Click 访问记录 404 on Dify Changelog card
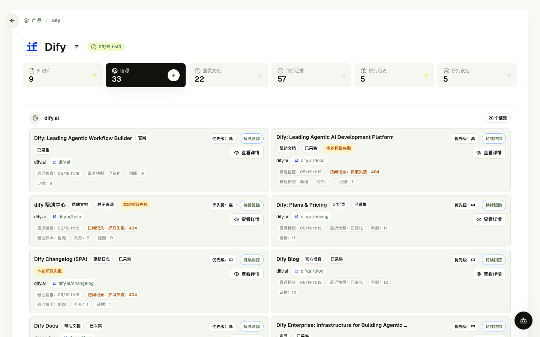This screenshot has height=337, width=540. [x=112, y=295]
